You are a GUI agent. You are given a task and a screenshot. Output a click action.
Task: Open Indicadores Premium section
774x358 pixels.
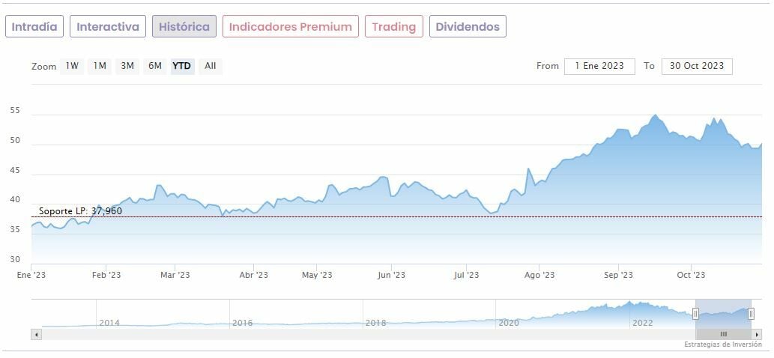coord(290,27)
